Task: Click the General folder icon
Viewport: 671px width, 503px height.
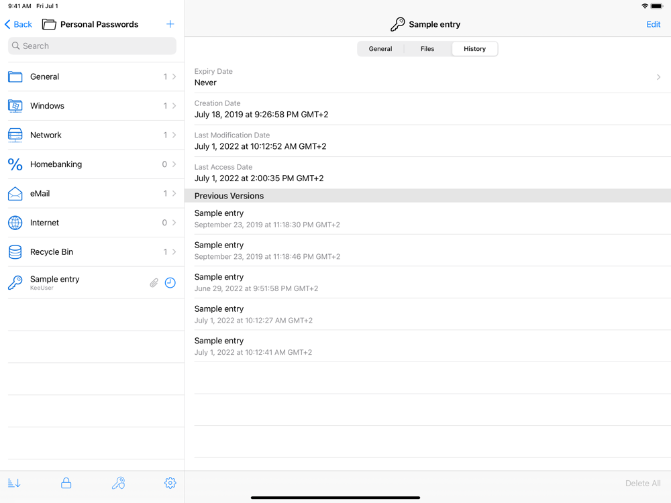Action: (15, 77)
